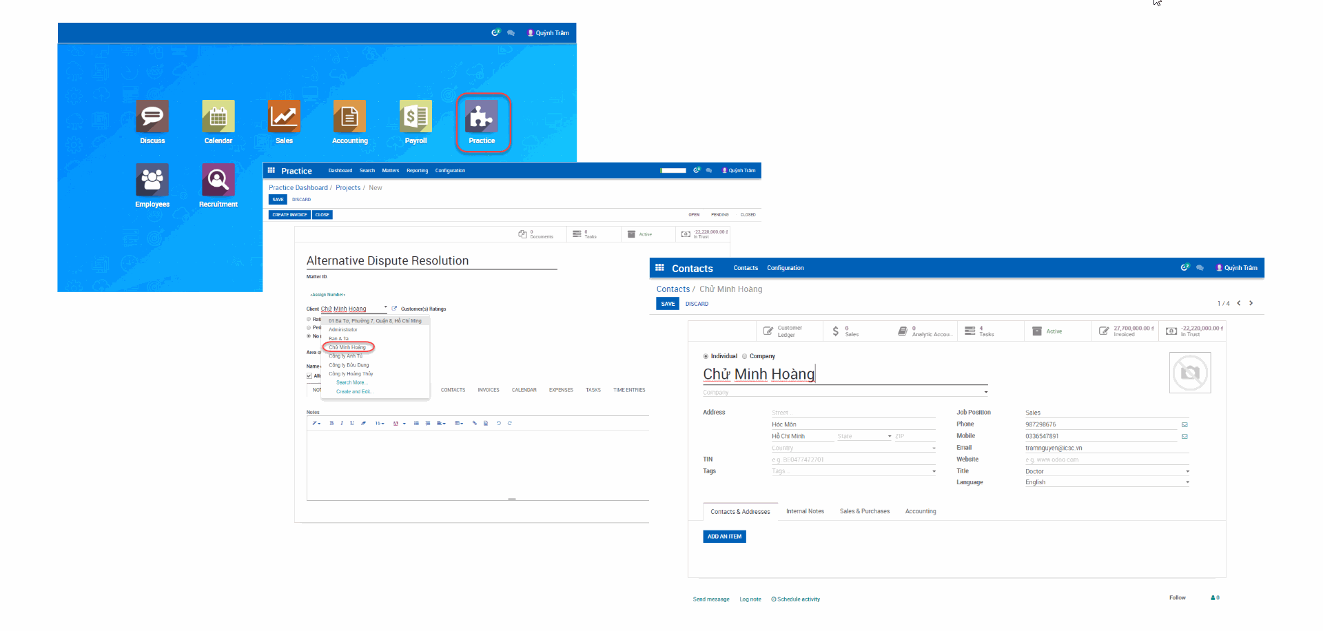Open the Client field dropdown arrow
This screenshot has width=1323, height=631.
pos(386,307)
